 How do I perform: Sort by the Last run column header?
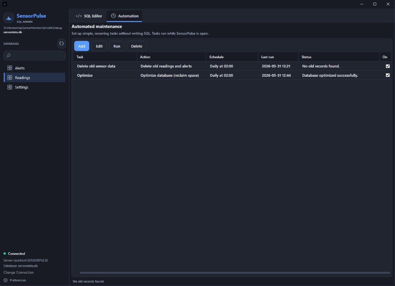(x=279, y=57)
